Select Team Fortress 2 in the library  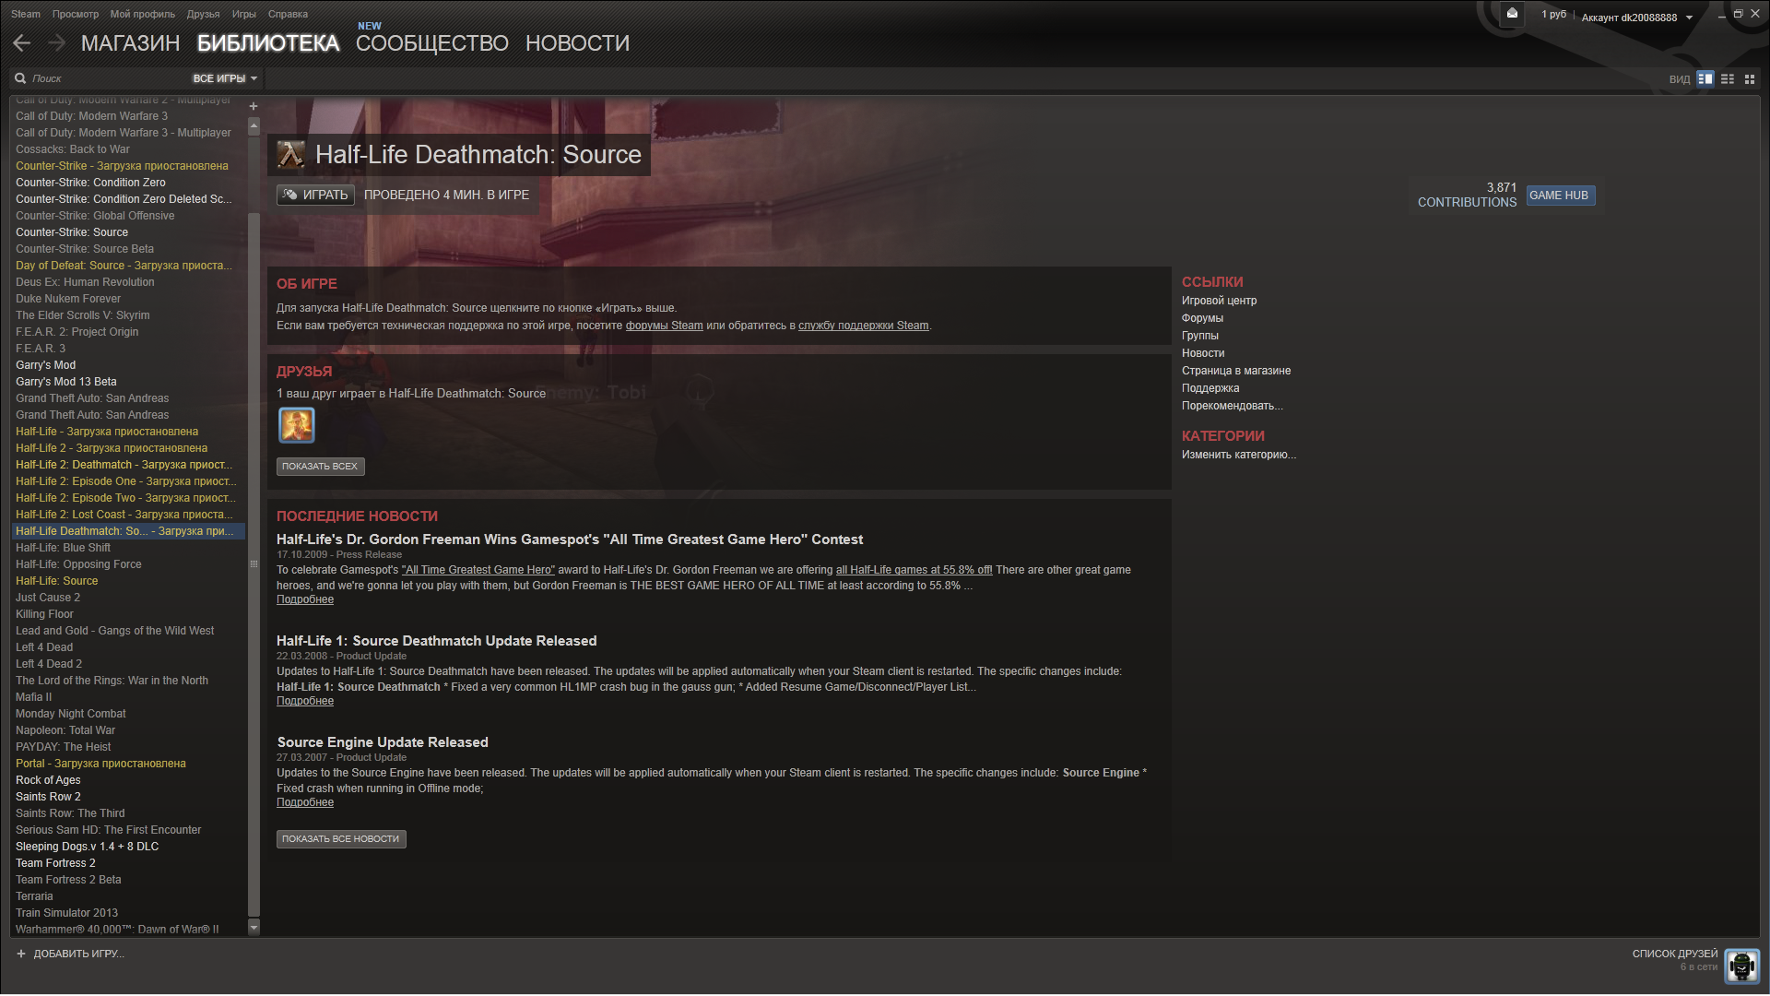(x=127, y=863)
